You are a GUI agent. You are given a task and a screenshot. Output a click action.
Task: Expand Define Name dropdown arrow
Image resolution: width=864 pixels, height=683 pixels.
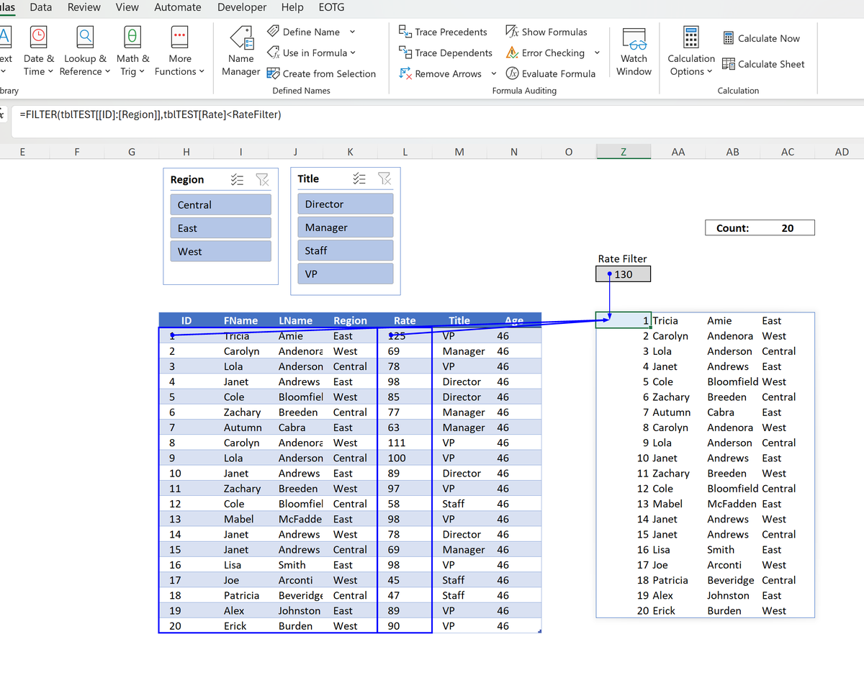(x=352, y=32)
